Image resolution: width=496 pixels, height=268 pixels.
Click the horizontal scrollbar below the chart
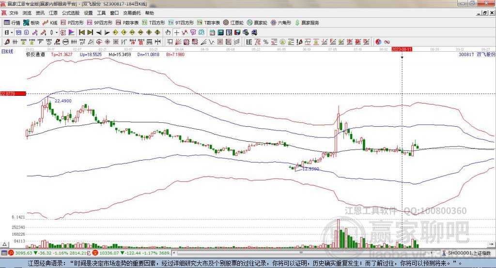pyautogui.click(x=291, y=253)
